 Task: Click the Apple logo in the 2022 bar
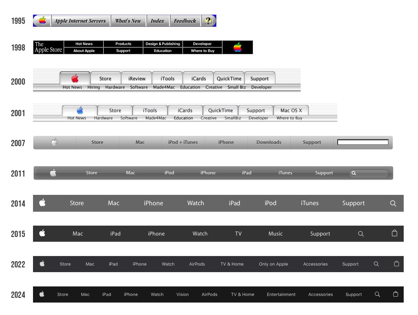pos(42,264)
